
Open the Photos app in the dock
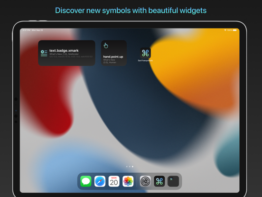click(128, 181)
